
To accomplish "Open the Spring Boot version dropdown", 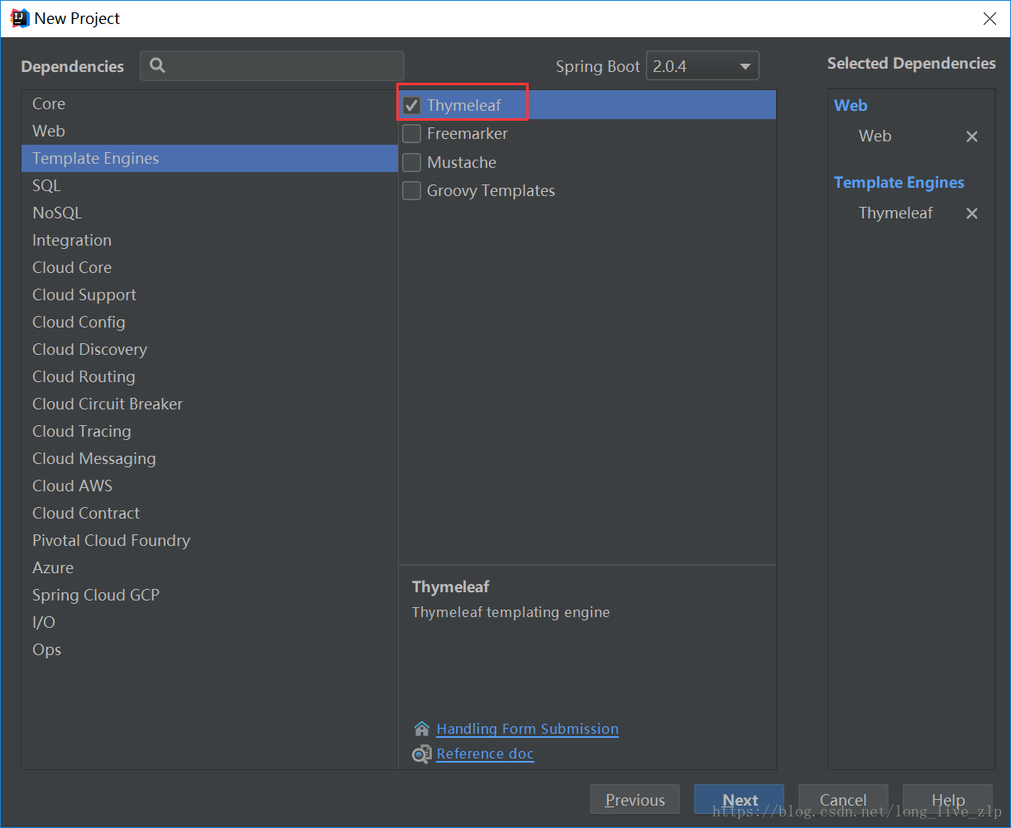I will [702, 66].
